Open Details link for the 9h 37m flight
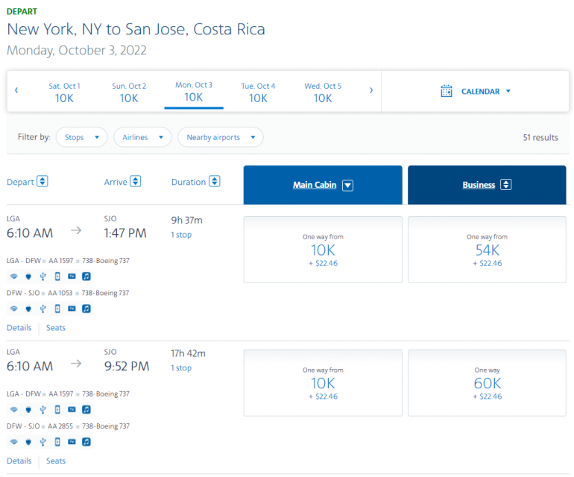This screenshot has width=574, height=477. pos(19,328)
